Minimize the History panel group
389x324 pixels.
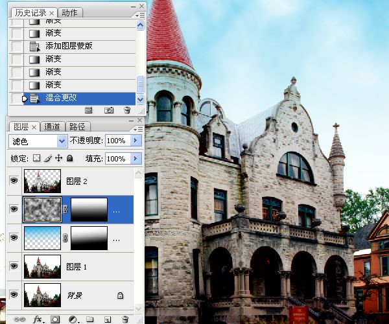(134, 7)
